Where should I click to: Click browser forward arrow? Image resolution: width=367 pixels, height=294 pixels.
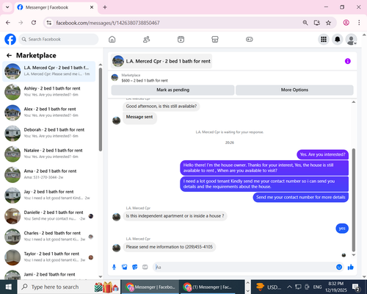coord(21,23)
